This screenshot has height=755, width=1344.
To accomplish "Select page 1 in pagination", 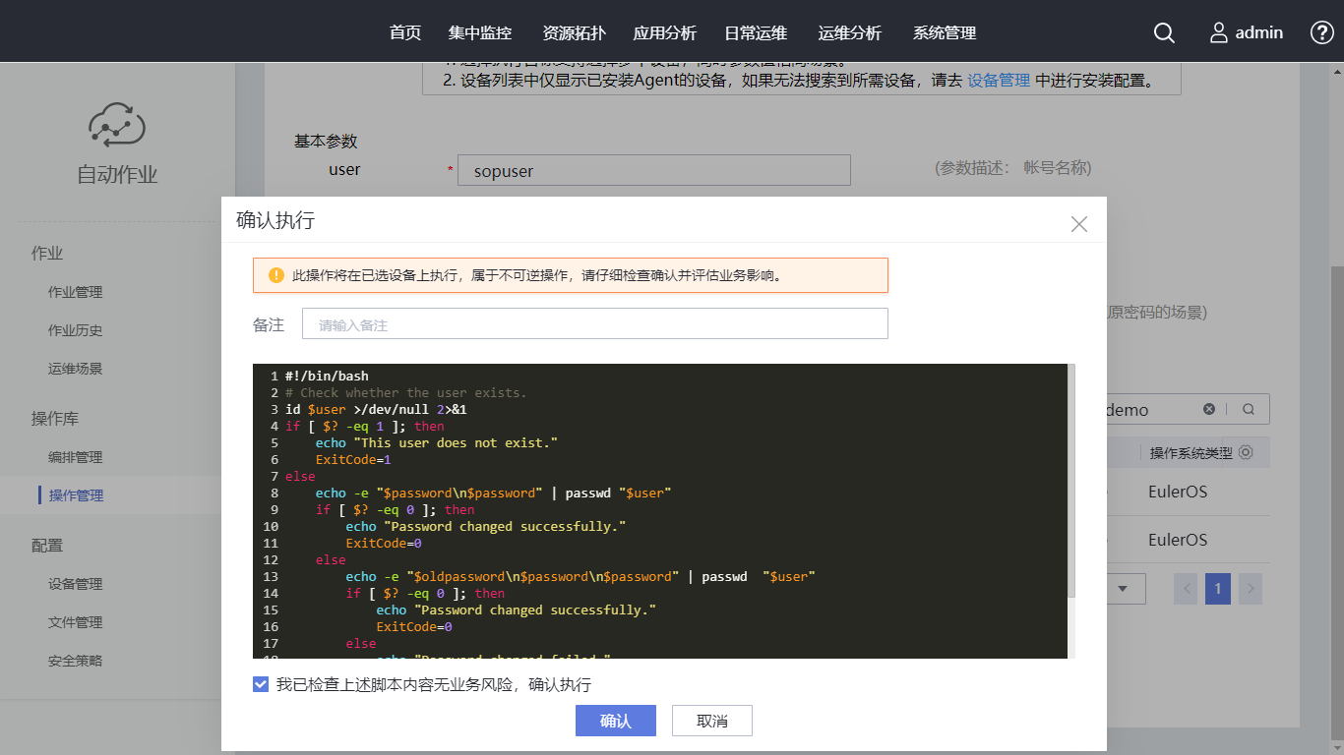I will pyautogui.click(x=1217, y=589).
